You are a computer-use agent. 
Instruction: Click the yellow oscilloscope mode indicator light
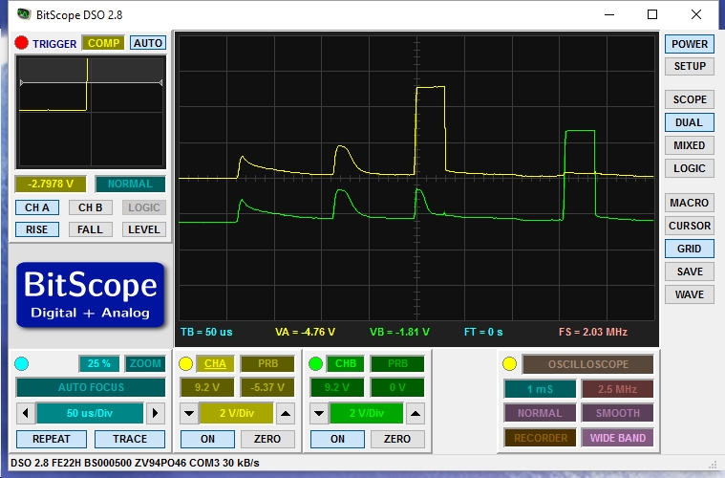[510, 364]
